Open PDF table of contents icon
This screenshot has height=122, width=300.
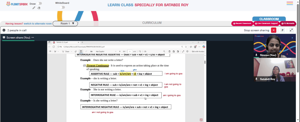(x=50, y=51)
